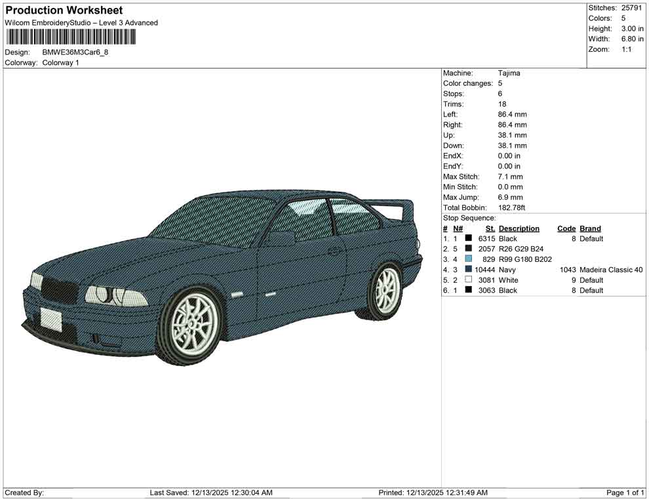This screenshot has width=649, height=499.
Task: Click the White thread color chip
Action: (x=467, y=280)
